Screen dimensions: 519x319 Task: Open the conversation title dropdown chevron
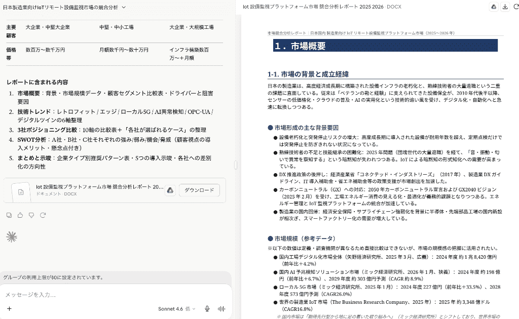coord(124,7)
